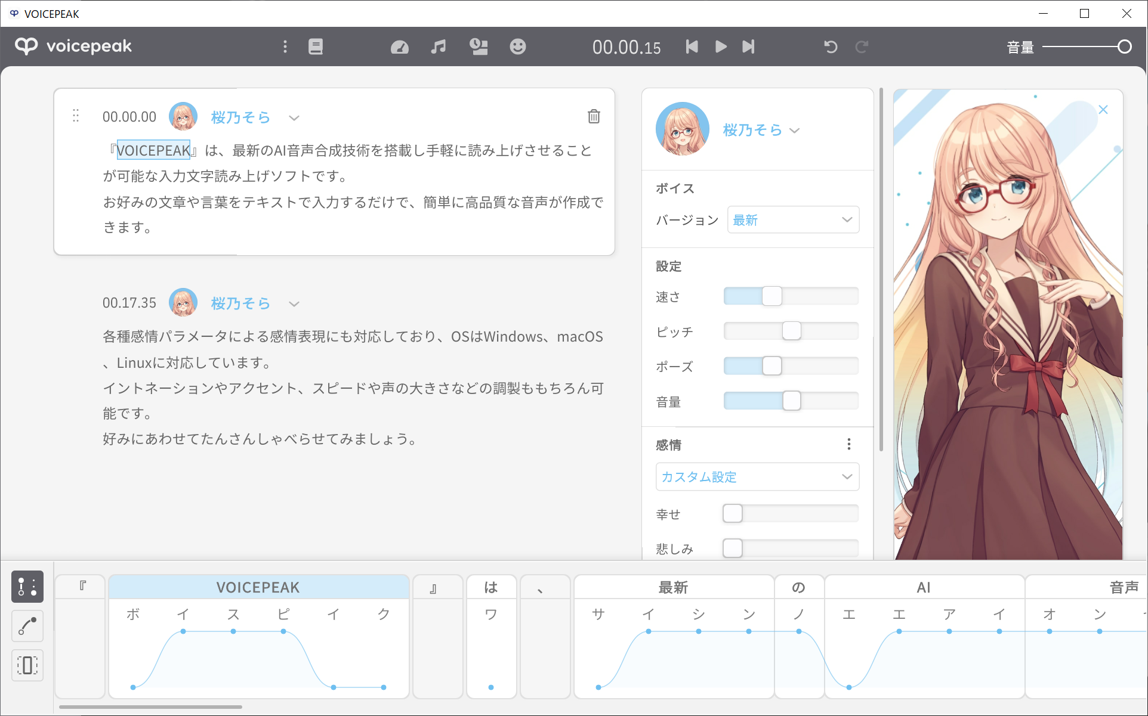The width and height of the screenshot is (1148, 716).
Task: Select the range selection tool
Action: tap(27, 665)
